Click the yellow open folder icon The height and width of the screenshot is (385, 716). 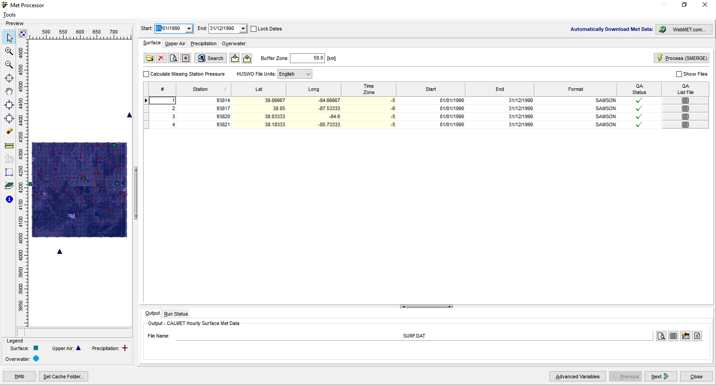point(149,58)
